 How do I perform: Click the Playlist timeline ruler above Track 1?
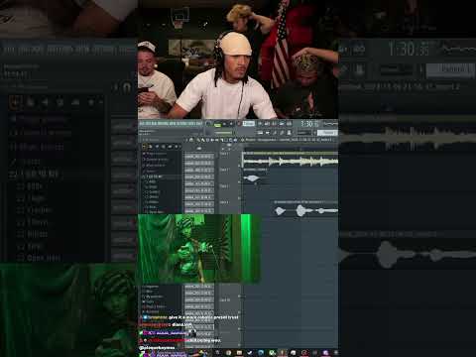point(291,148)
